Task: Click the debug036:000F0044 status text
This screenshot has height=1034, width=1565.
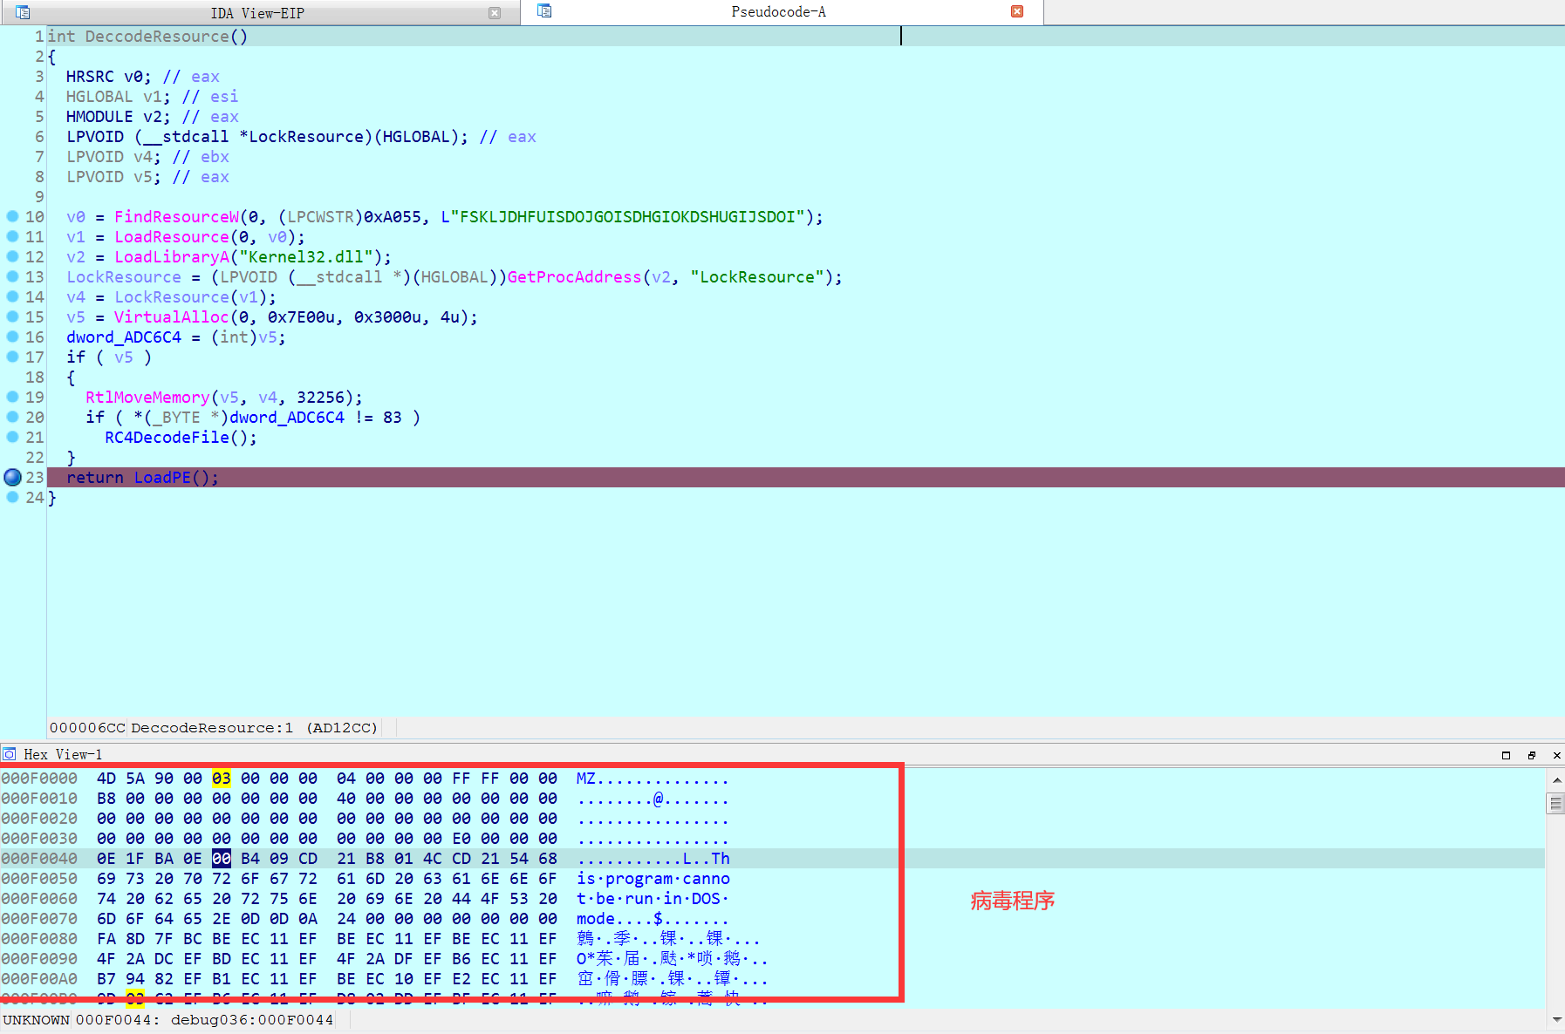Action: pyautogui.click(x=252, y=1020)
